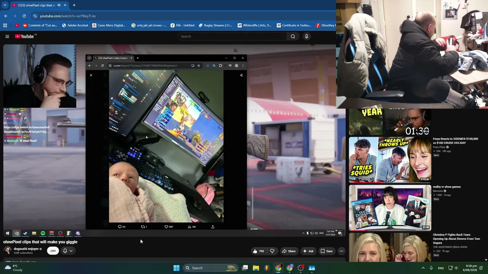Image resolution: width=488 pixels, height=274 pixels.
Task: Reload the YouTube page
Action: click(x=24, y=16)
